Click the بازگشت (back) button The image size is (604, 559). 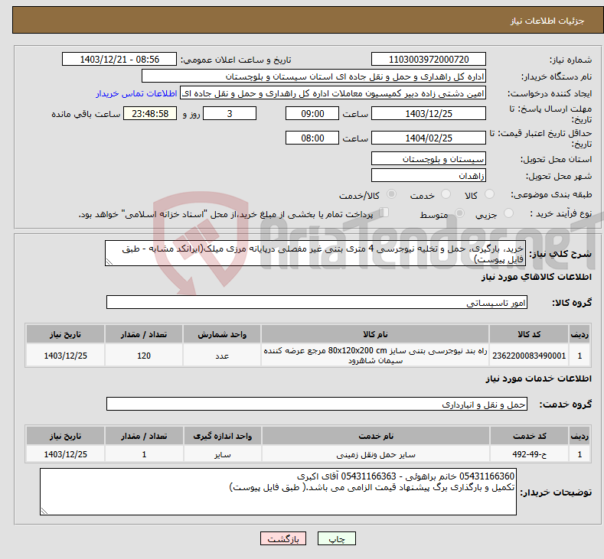[283, 538]
